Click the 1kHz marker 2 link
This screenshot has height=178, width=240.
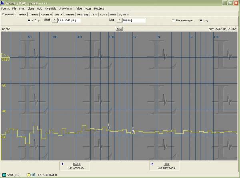click(x=166, y=164)
